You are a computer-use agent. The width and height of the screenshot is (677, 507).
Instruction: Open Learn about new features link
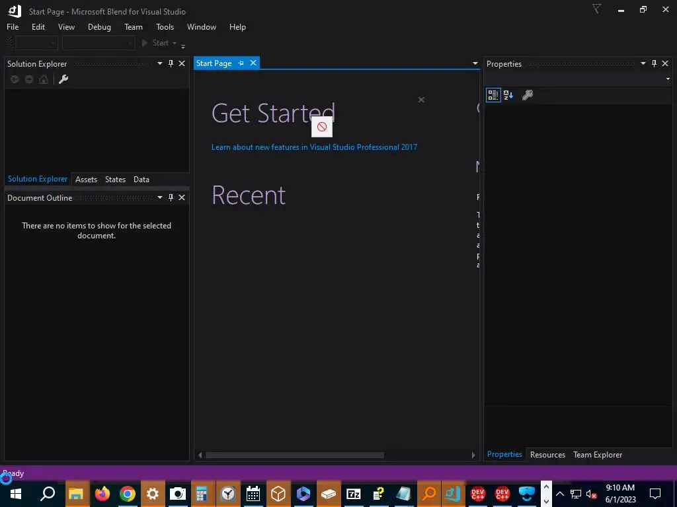click(314, 147)
